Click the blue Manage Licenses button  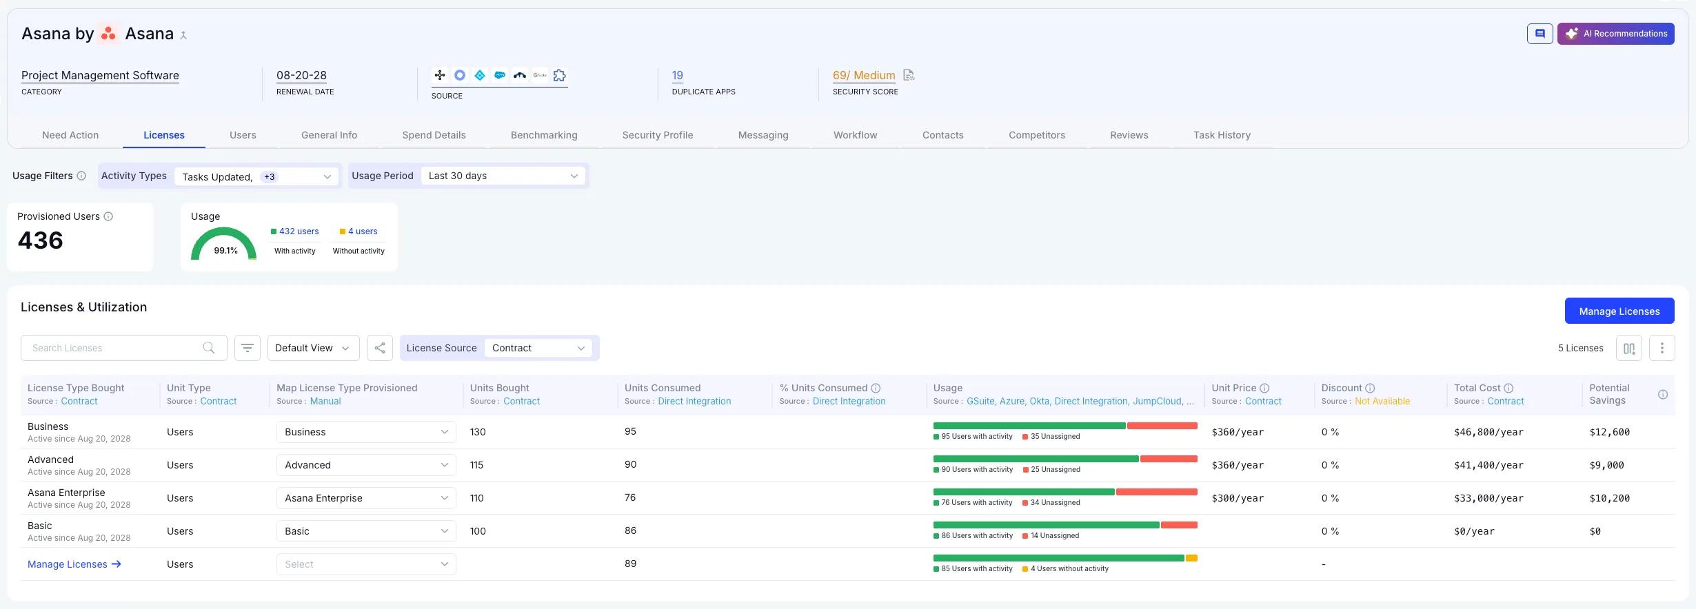[1619, 311]
